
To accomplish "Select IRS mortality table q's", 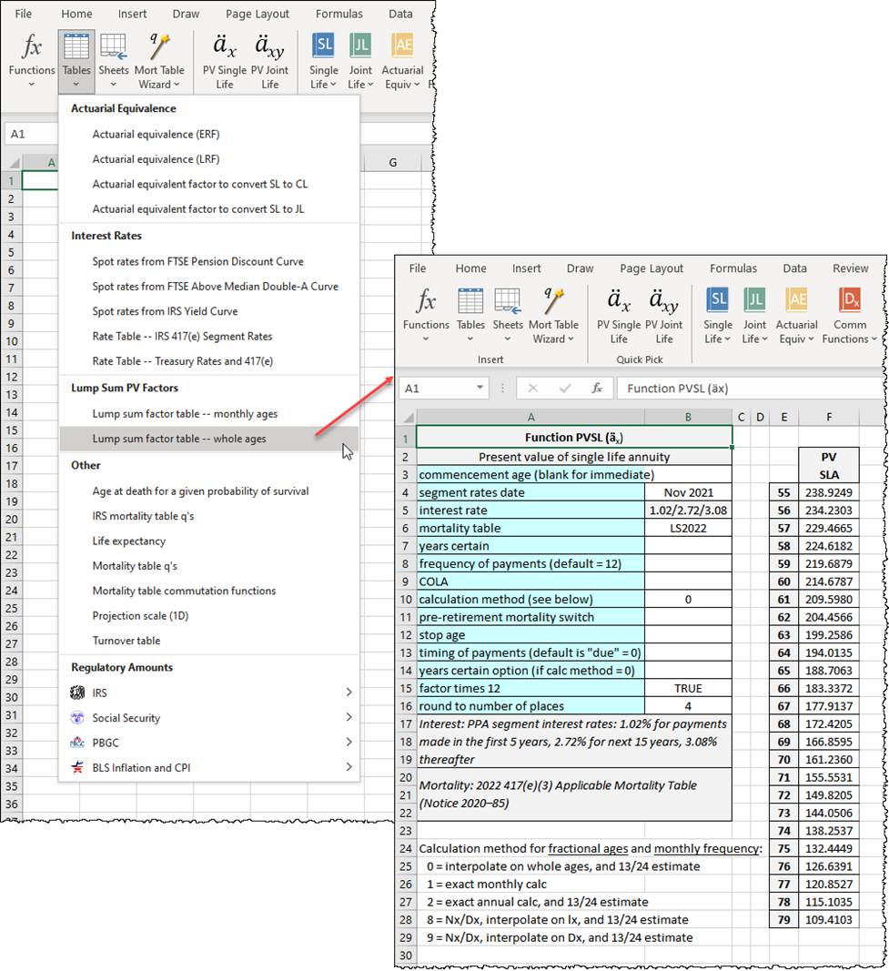I will pyautogui.click(x=210, y=516).
